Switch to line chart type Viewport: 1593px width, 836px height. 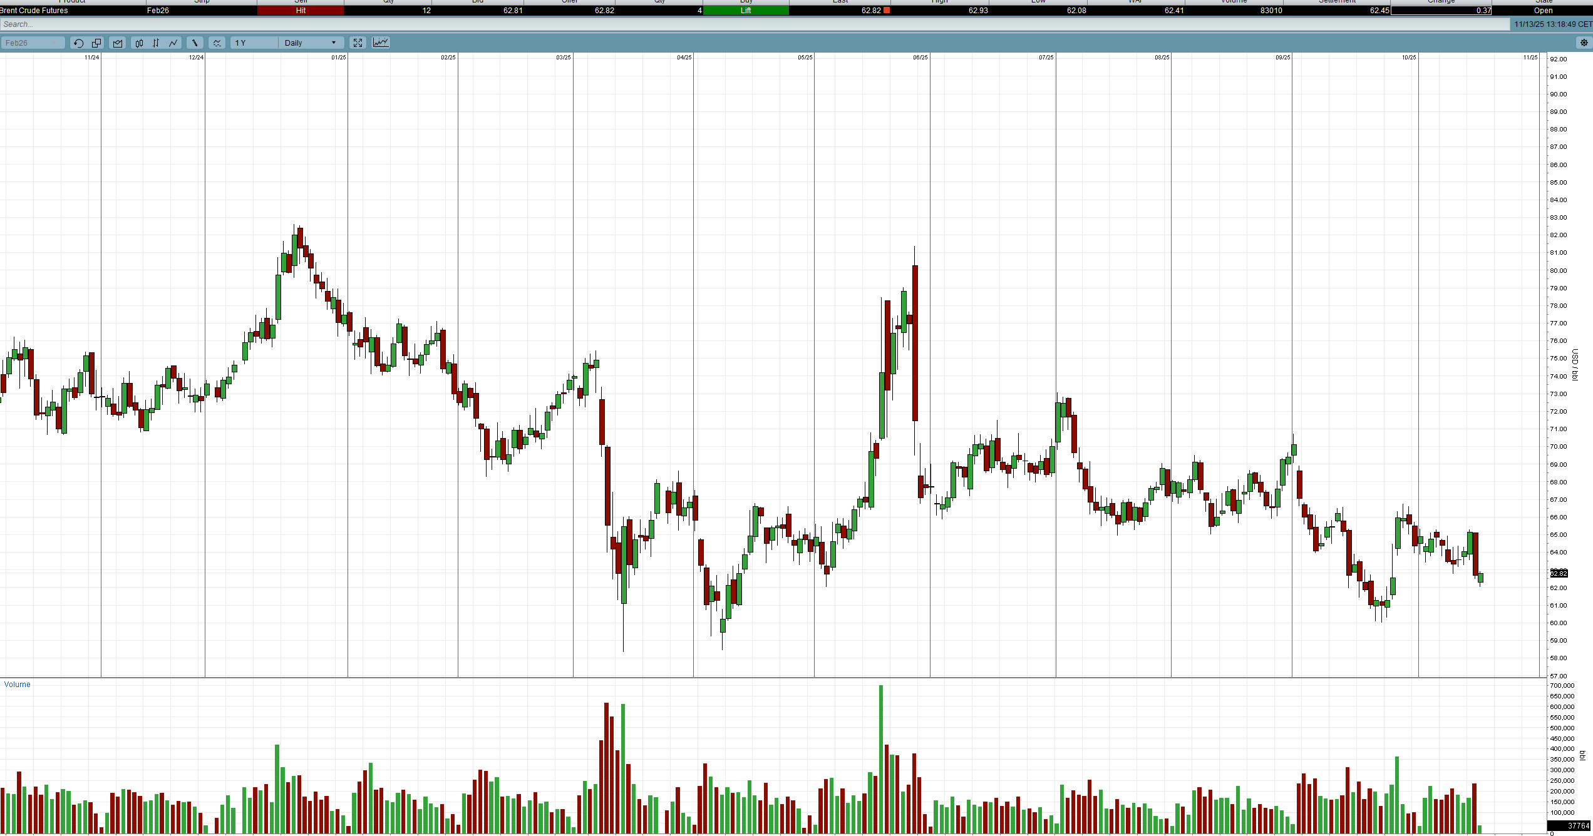[x=173, y=43]
